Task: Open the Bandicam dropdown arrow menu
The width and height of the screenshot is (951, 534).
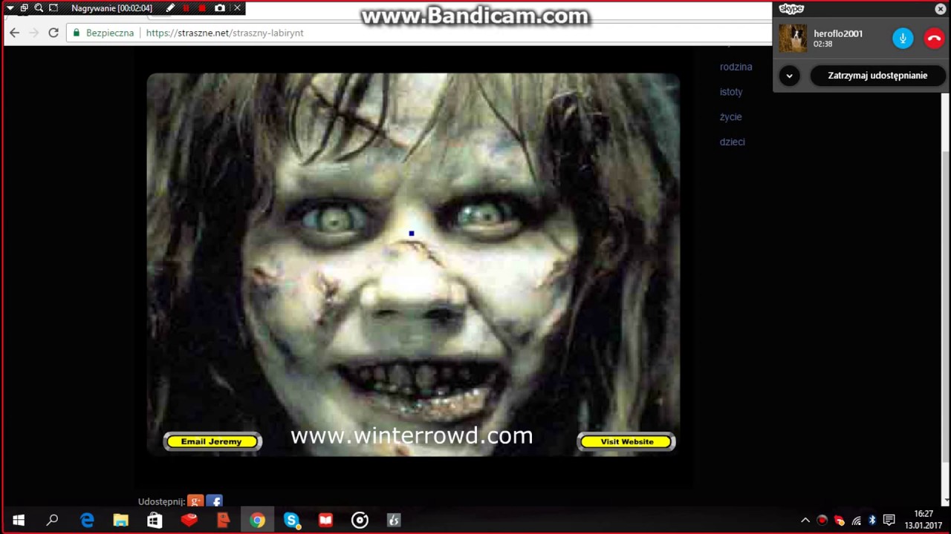Action: (x=10, y=8)
